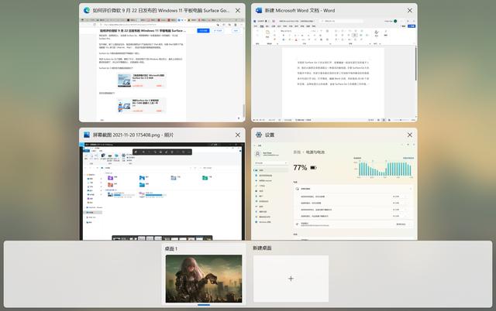Close the Photos screenshot window preview
Image resolution: width=496 pixels, height=311 pixels.
238,135
